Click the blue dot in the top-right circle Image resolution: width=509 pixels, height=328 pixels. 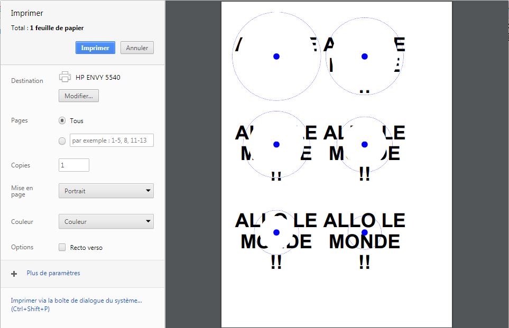[365, 57]
